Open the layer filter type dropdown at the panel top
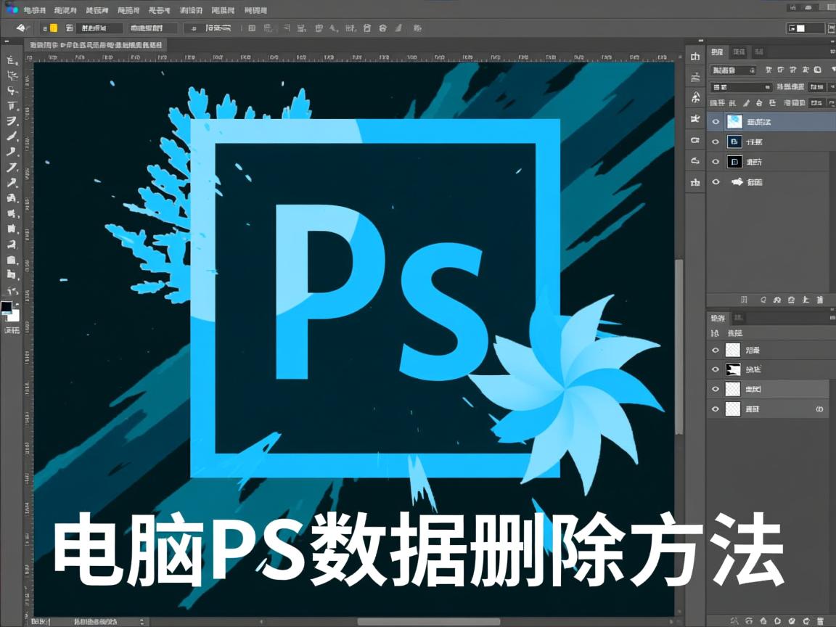The width and height of the screenshot is (836, 627). click(x=732, y=70)
